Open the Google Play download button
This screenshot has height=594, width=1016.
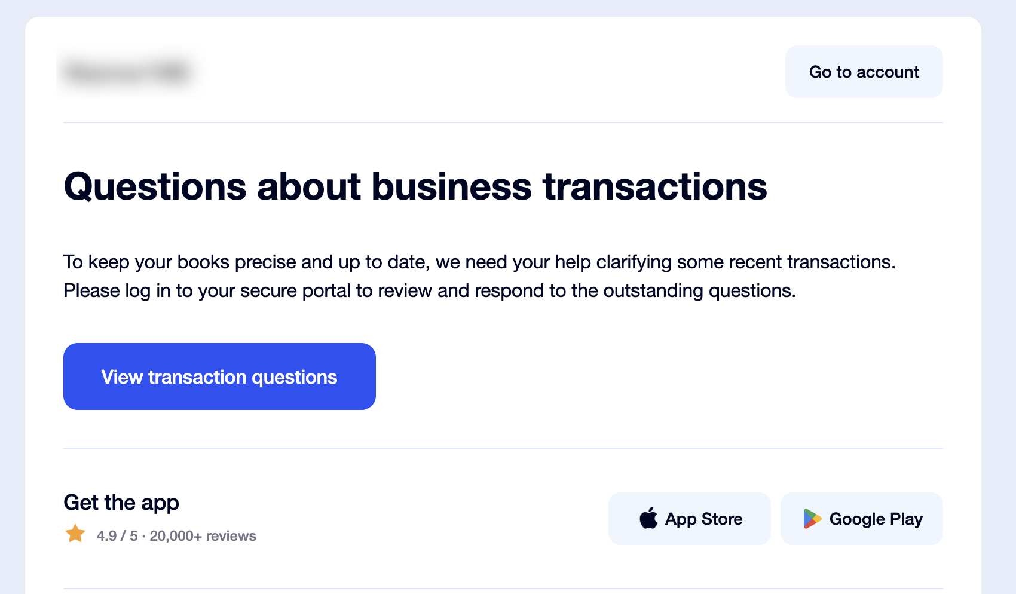click(x=861, y=519)
